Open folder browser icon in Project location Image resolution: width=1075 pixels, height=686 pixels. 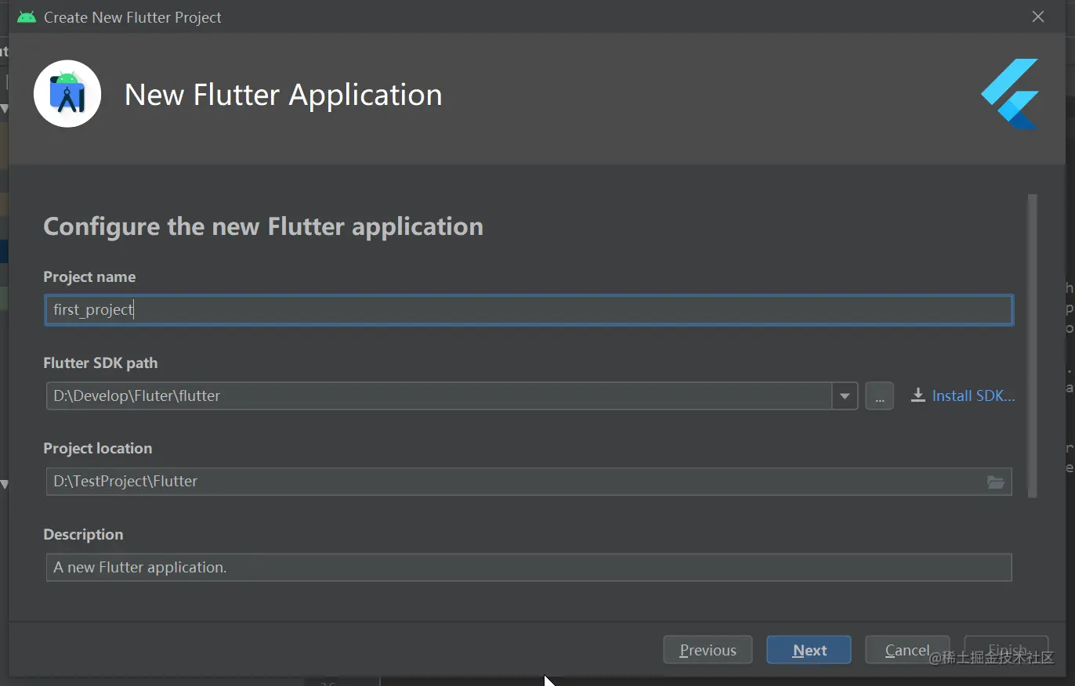[x=996, y=482]
